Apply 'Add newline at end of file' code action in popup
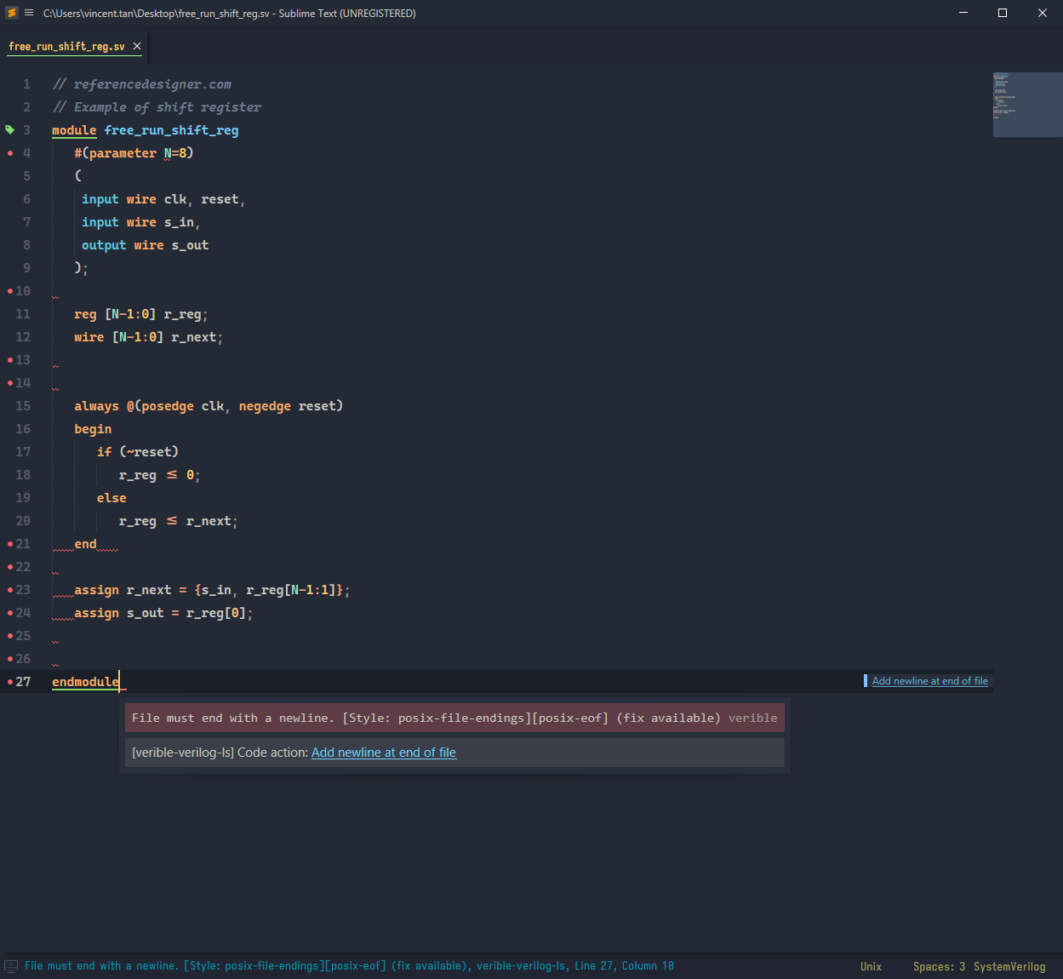This screenshot has height=979, width=1063. pyautogui.click(x=384, y=753)
